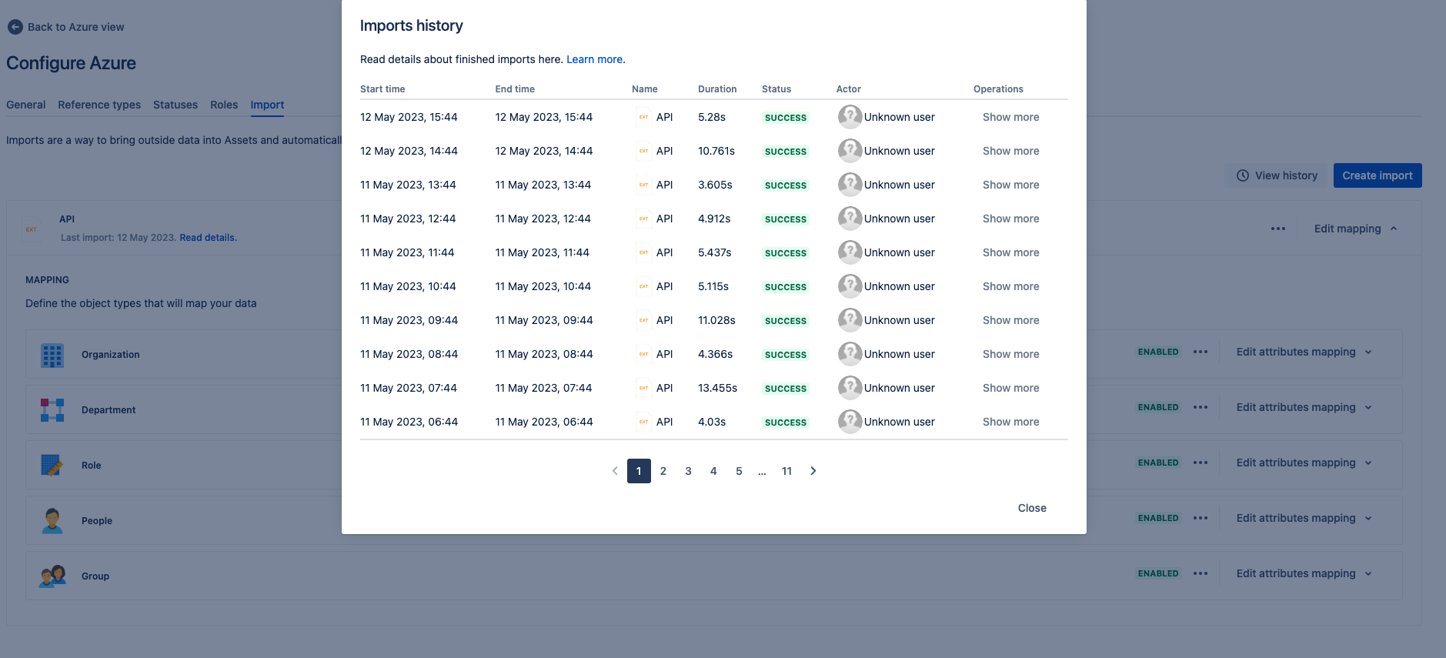The image size is (1446, 658).
Task: Jump to page 11 of imports history
Action: pos(786,471)
